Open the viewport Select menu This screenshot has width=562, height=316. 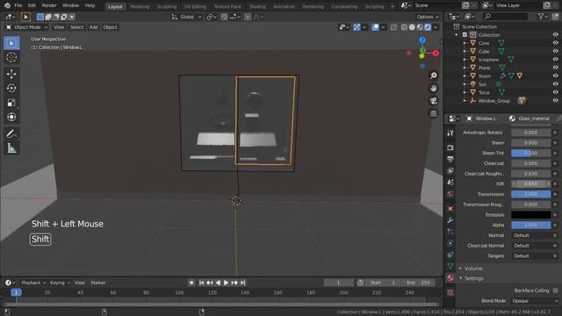(76, 27)
